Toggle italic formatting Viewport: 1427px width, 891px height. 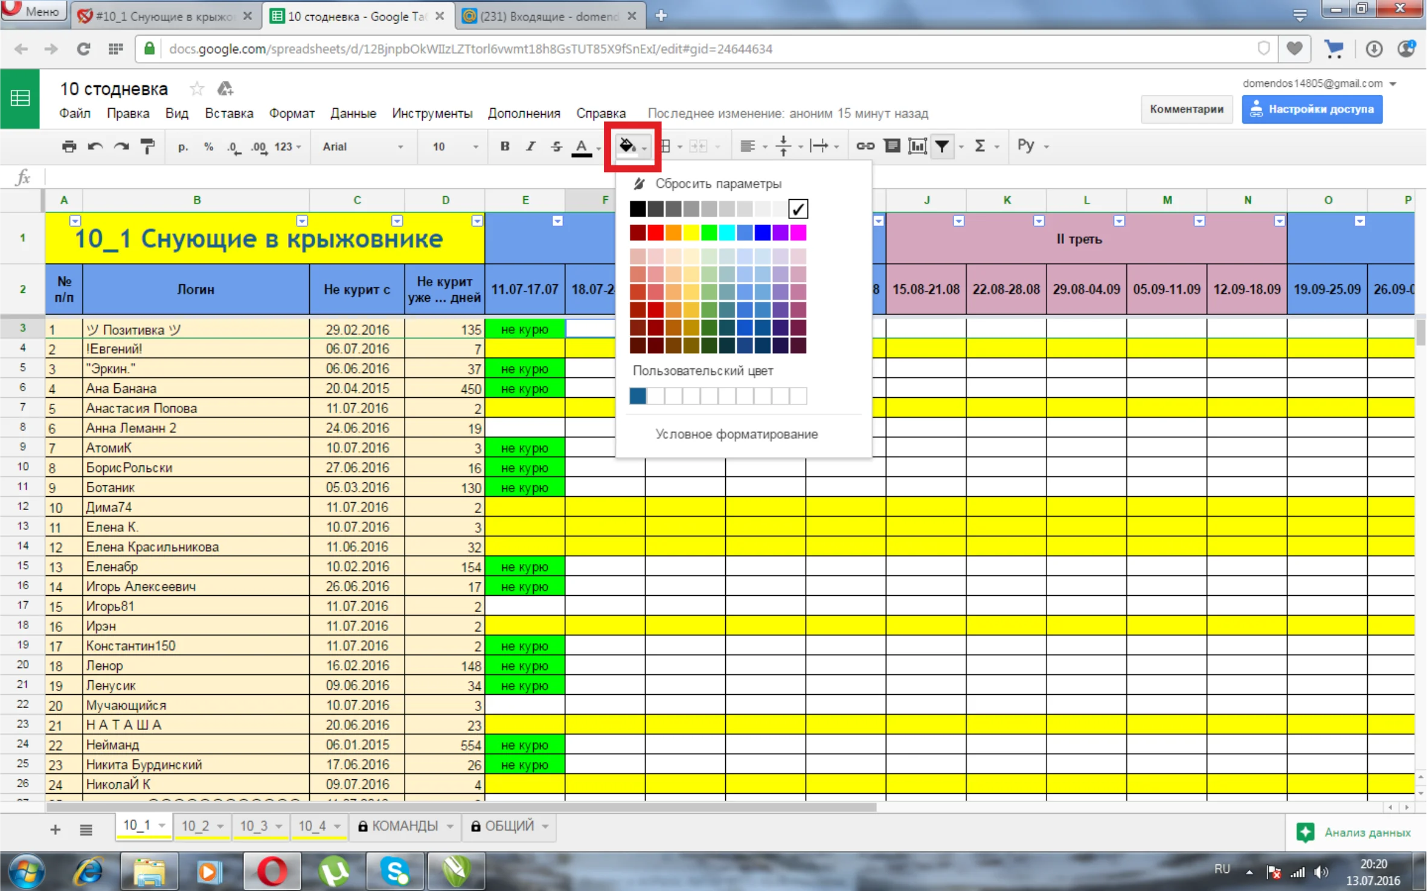[530, 146]
